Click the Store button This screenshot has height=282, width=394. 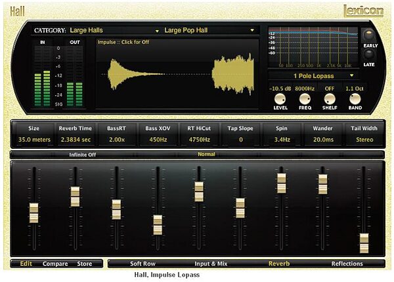click(85, 264)
